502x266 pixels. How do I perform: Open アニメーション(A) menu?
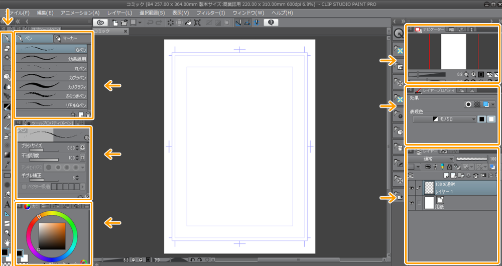[80, 13]
